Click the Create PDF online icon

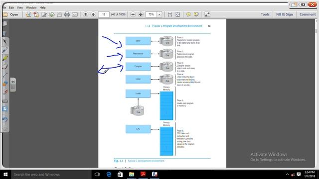28,14
